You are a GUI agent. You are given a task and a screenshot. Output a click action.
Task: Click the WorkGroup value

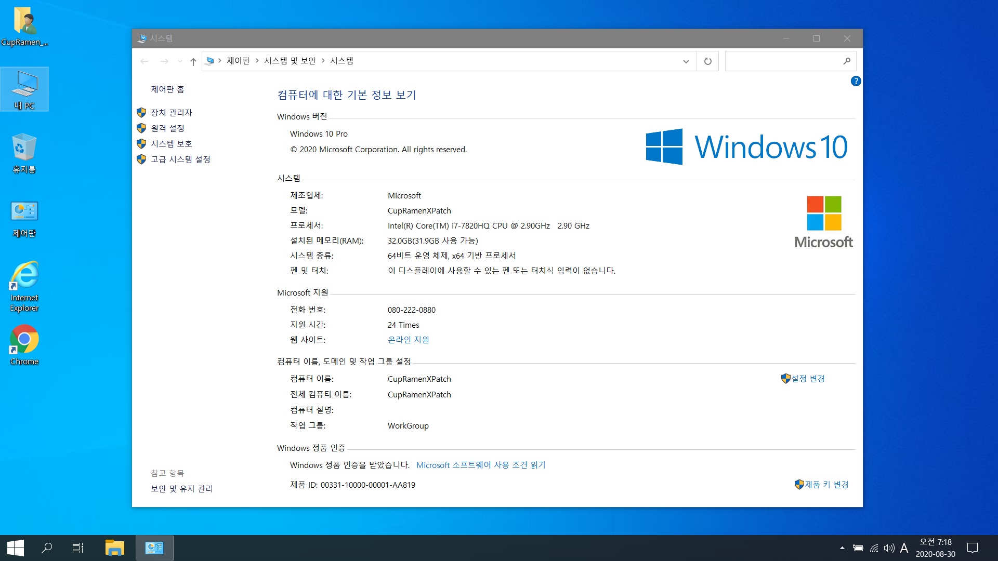click(x=408, y=426)
